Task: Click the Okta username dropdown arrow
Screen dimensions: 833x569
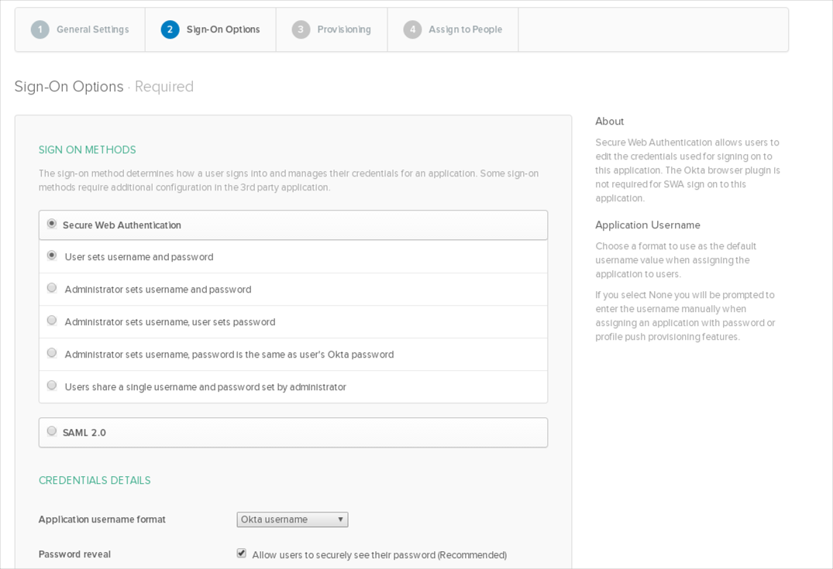Action: 340,519
